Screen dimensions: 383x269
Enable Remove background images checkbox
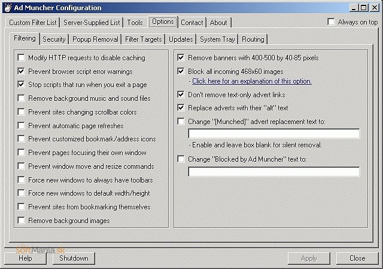(x=22, y=221)
